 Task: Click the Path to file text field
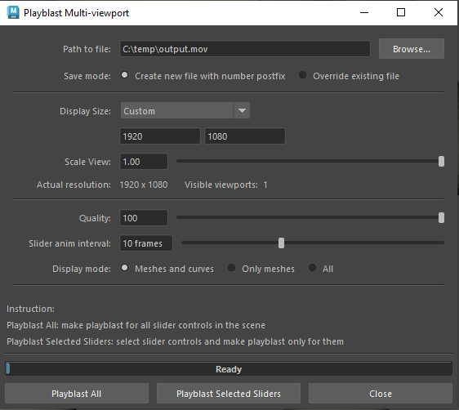pos(245,49)
